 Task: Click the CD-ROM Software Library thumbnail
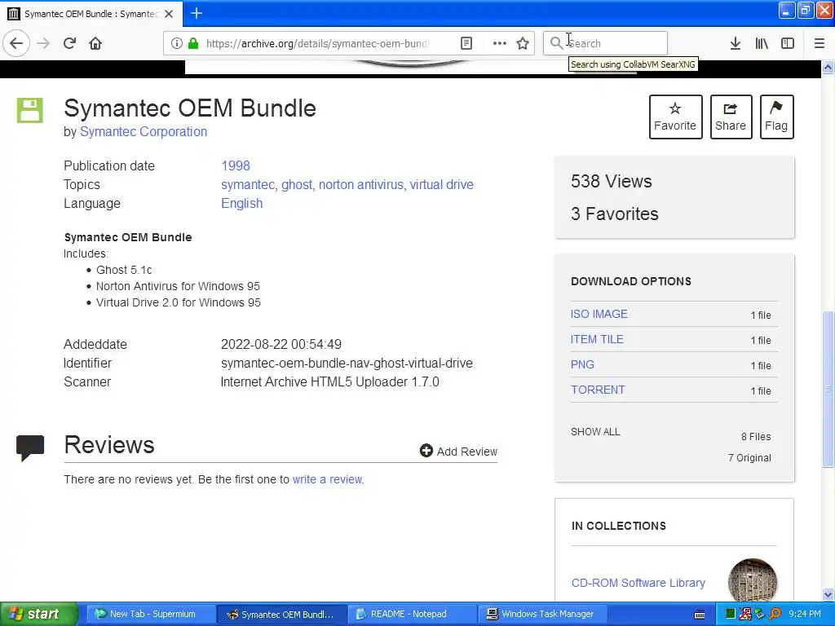click(753, 581)
